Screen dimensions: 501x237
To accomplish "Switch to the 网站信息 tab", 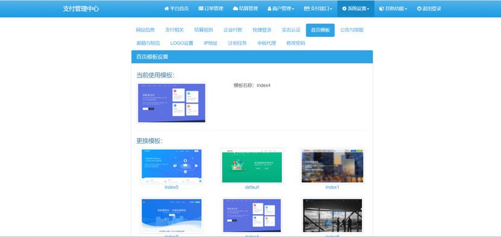I will point(145,30).
